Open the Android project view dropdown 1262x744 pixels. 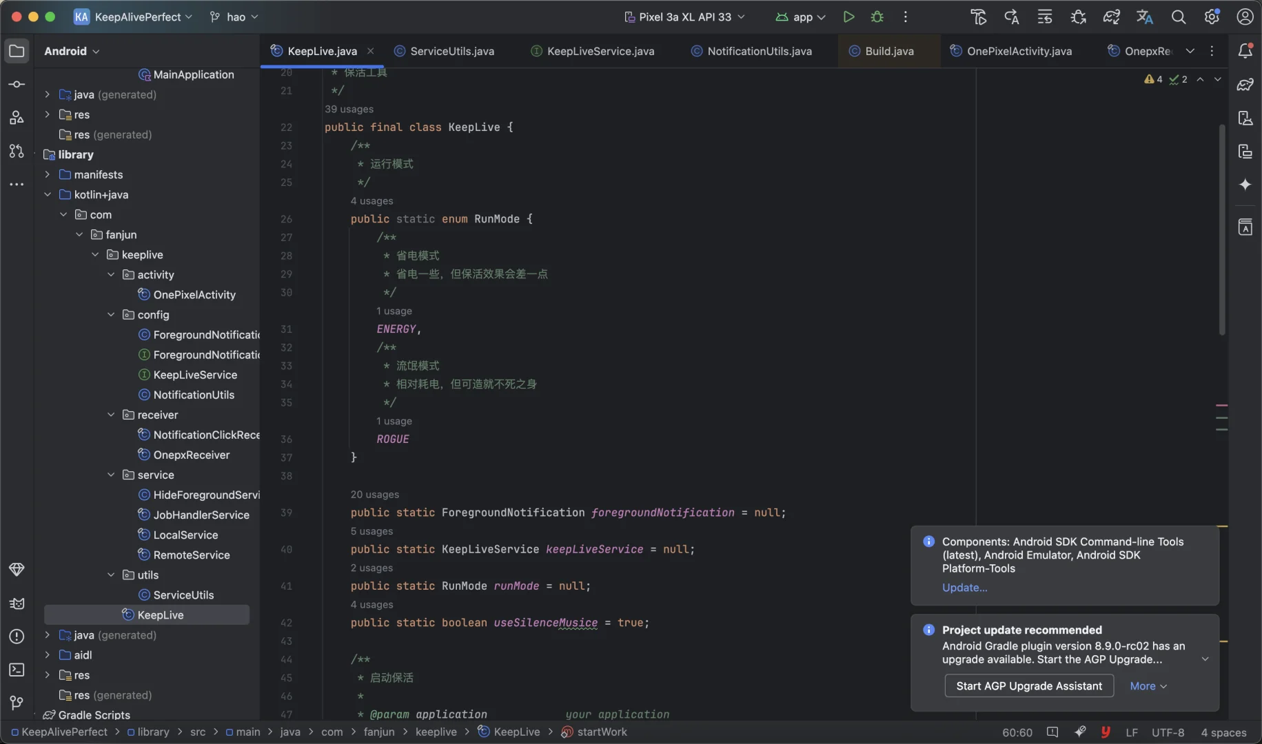(72, 51)
